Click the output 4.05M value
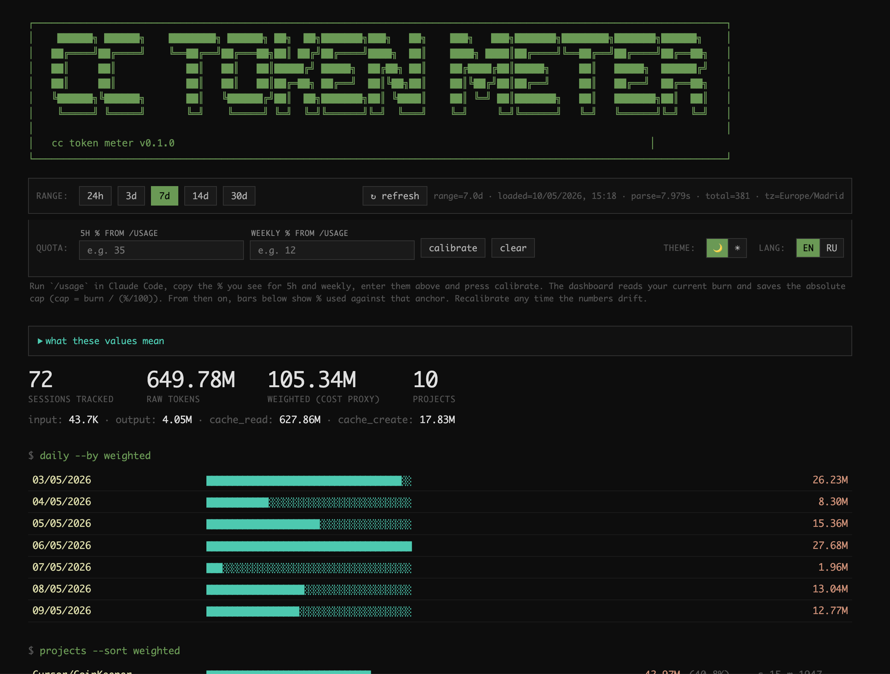Image resolution: width=890 pixels, height=674 pixels. point(177,420)
